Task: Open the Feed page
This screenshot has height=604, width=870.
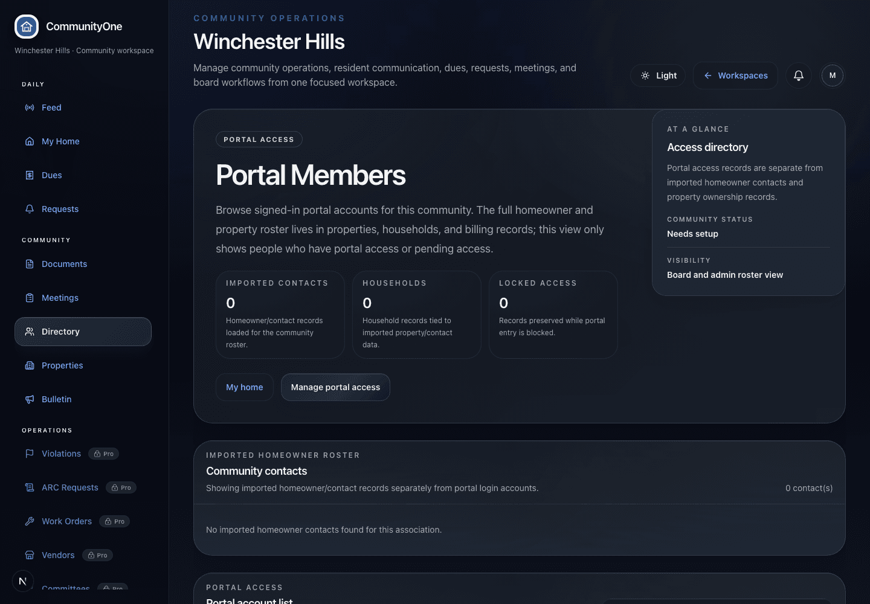Action: point(83,108)
